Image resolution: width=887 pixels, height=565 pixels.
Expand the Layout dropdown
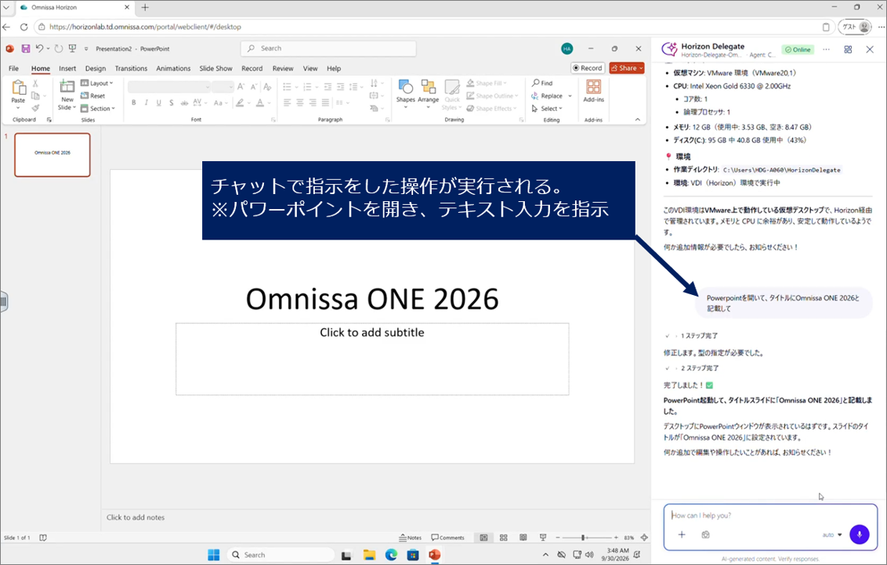pos(96,83)
